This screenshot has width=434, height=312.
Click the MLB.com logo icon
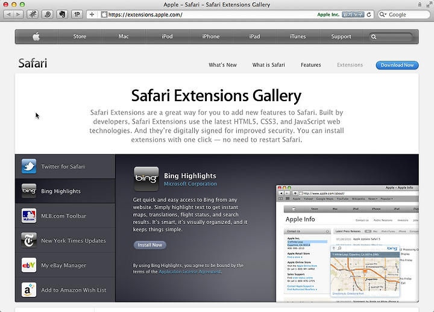click(x=29, y=216)
